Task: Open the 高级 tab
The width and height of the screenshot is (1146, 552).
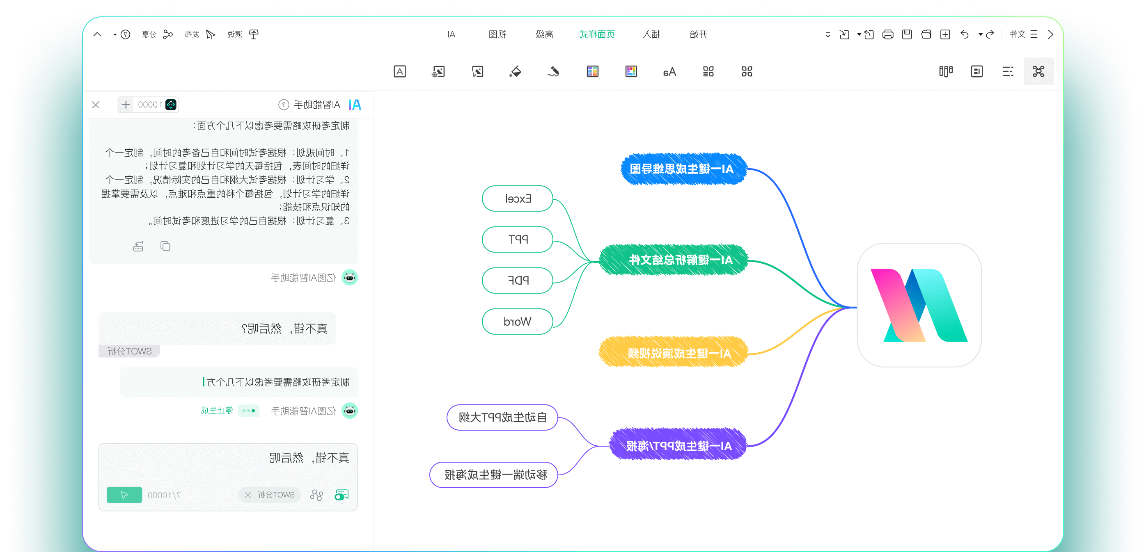Action: [x=544, y=34]
